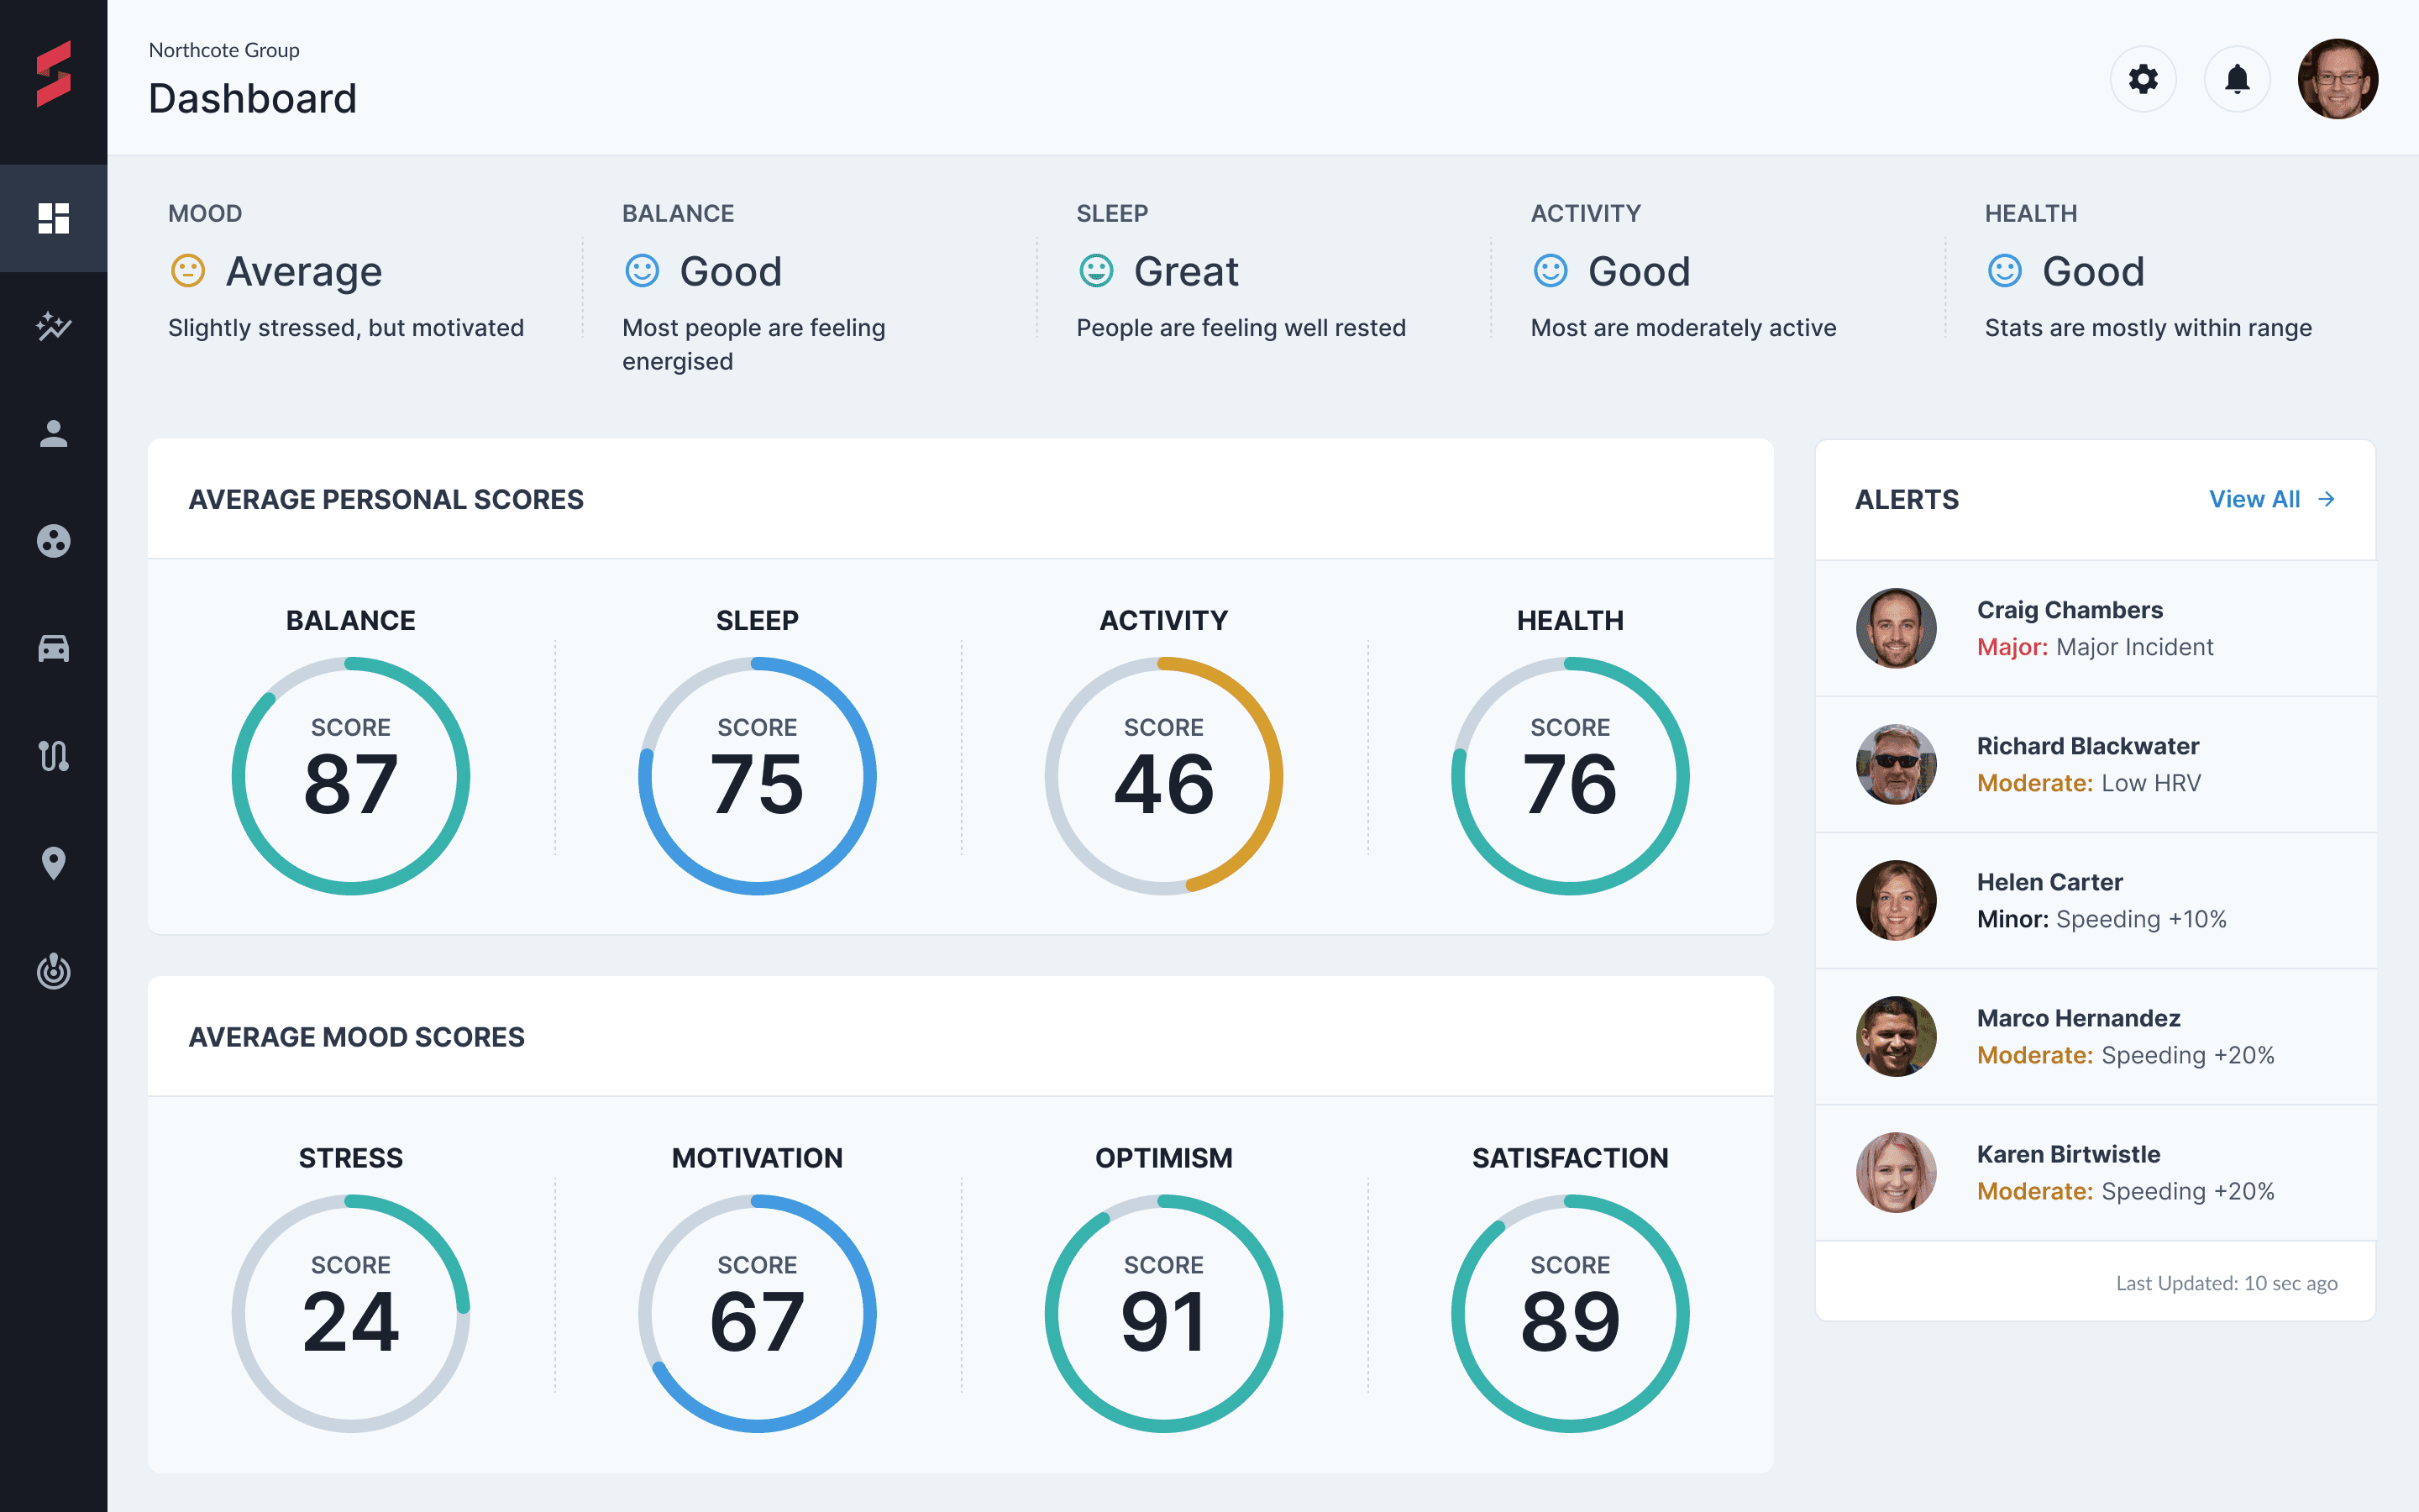Open Karen Birtwistle's alert avatar
The image size is (2419, 1512).
click(1897, 1172)
